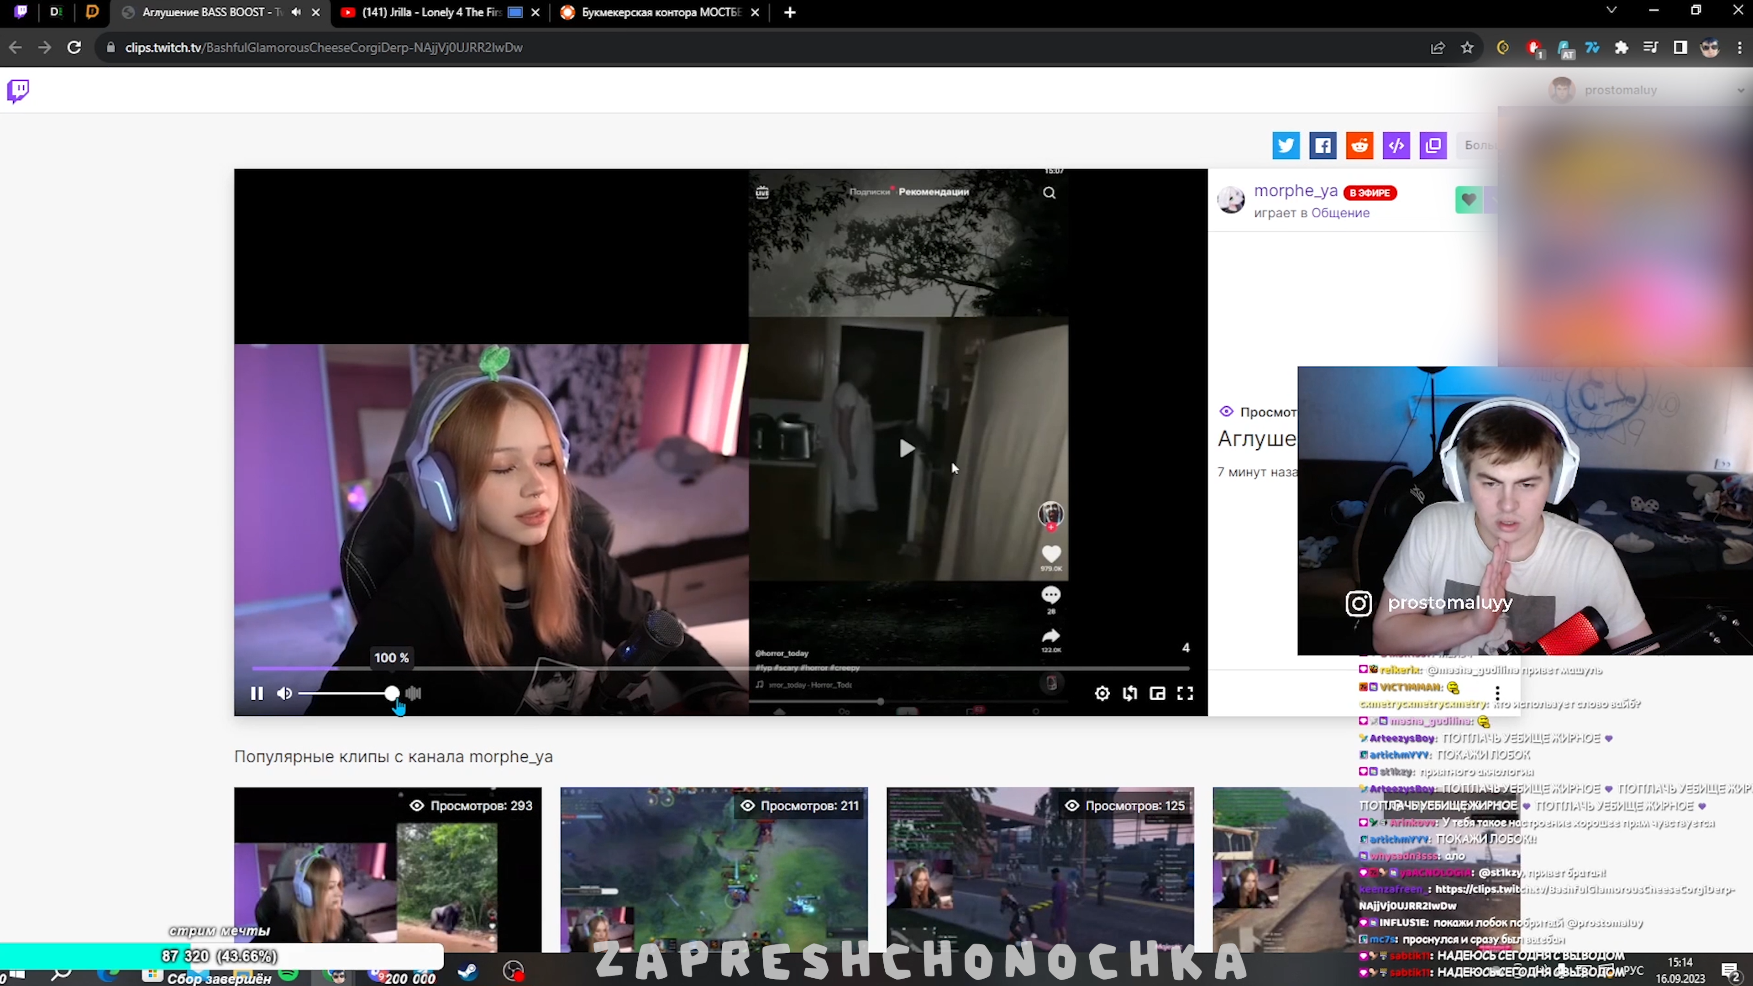This screenshot has width=1753, height=986.
Task: Enter fullscreen mode on the player
Action: [1185, 693]
